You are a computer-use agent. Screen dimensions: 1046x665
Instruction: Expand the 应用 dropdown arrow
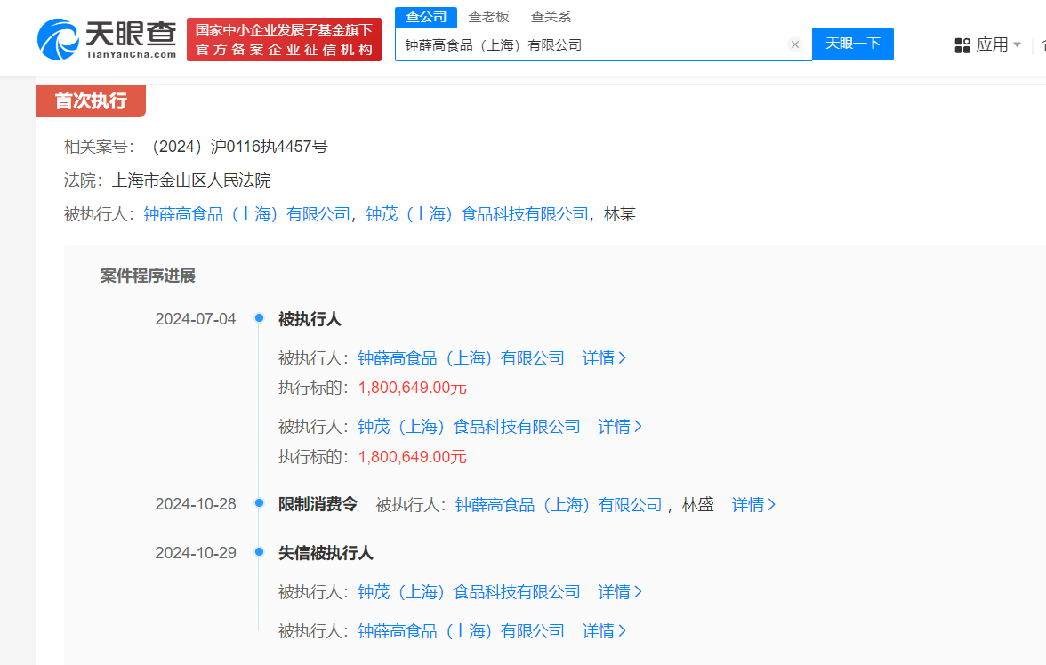(1018, 44)
